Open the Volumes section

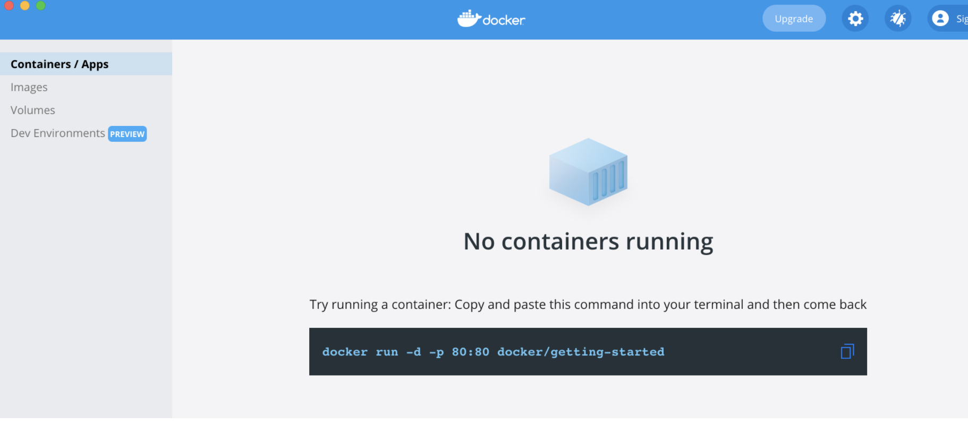click(x=33, y=110)
